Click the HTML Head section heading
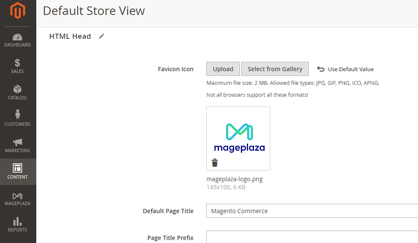 pos(70,36)
